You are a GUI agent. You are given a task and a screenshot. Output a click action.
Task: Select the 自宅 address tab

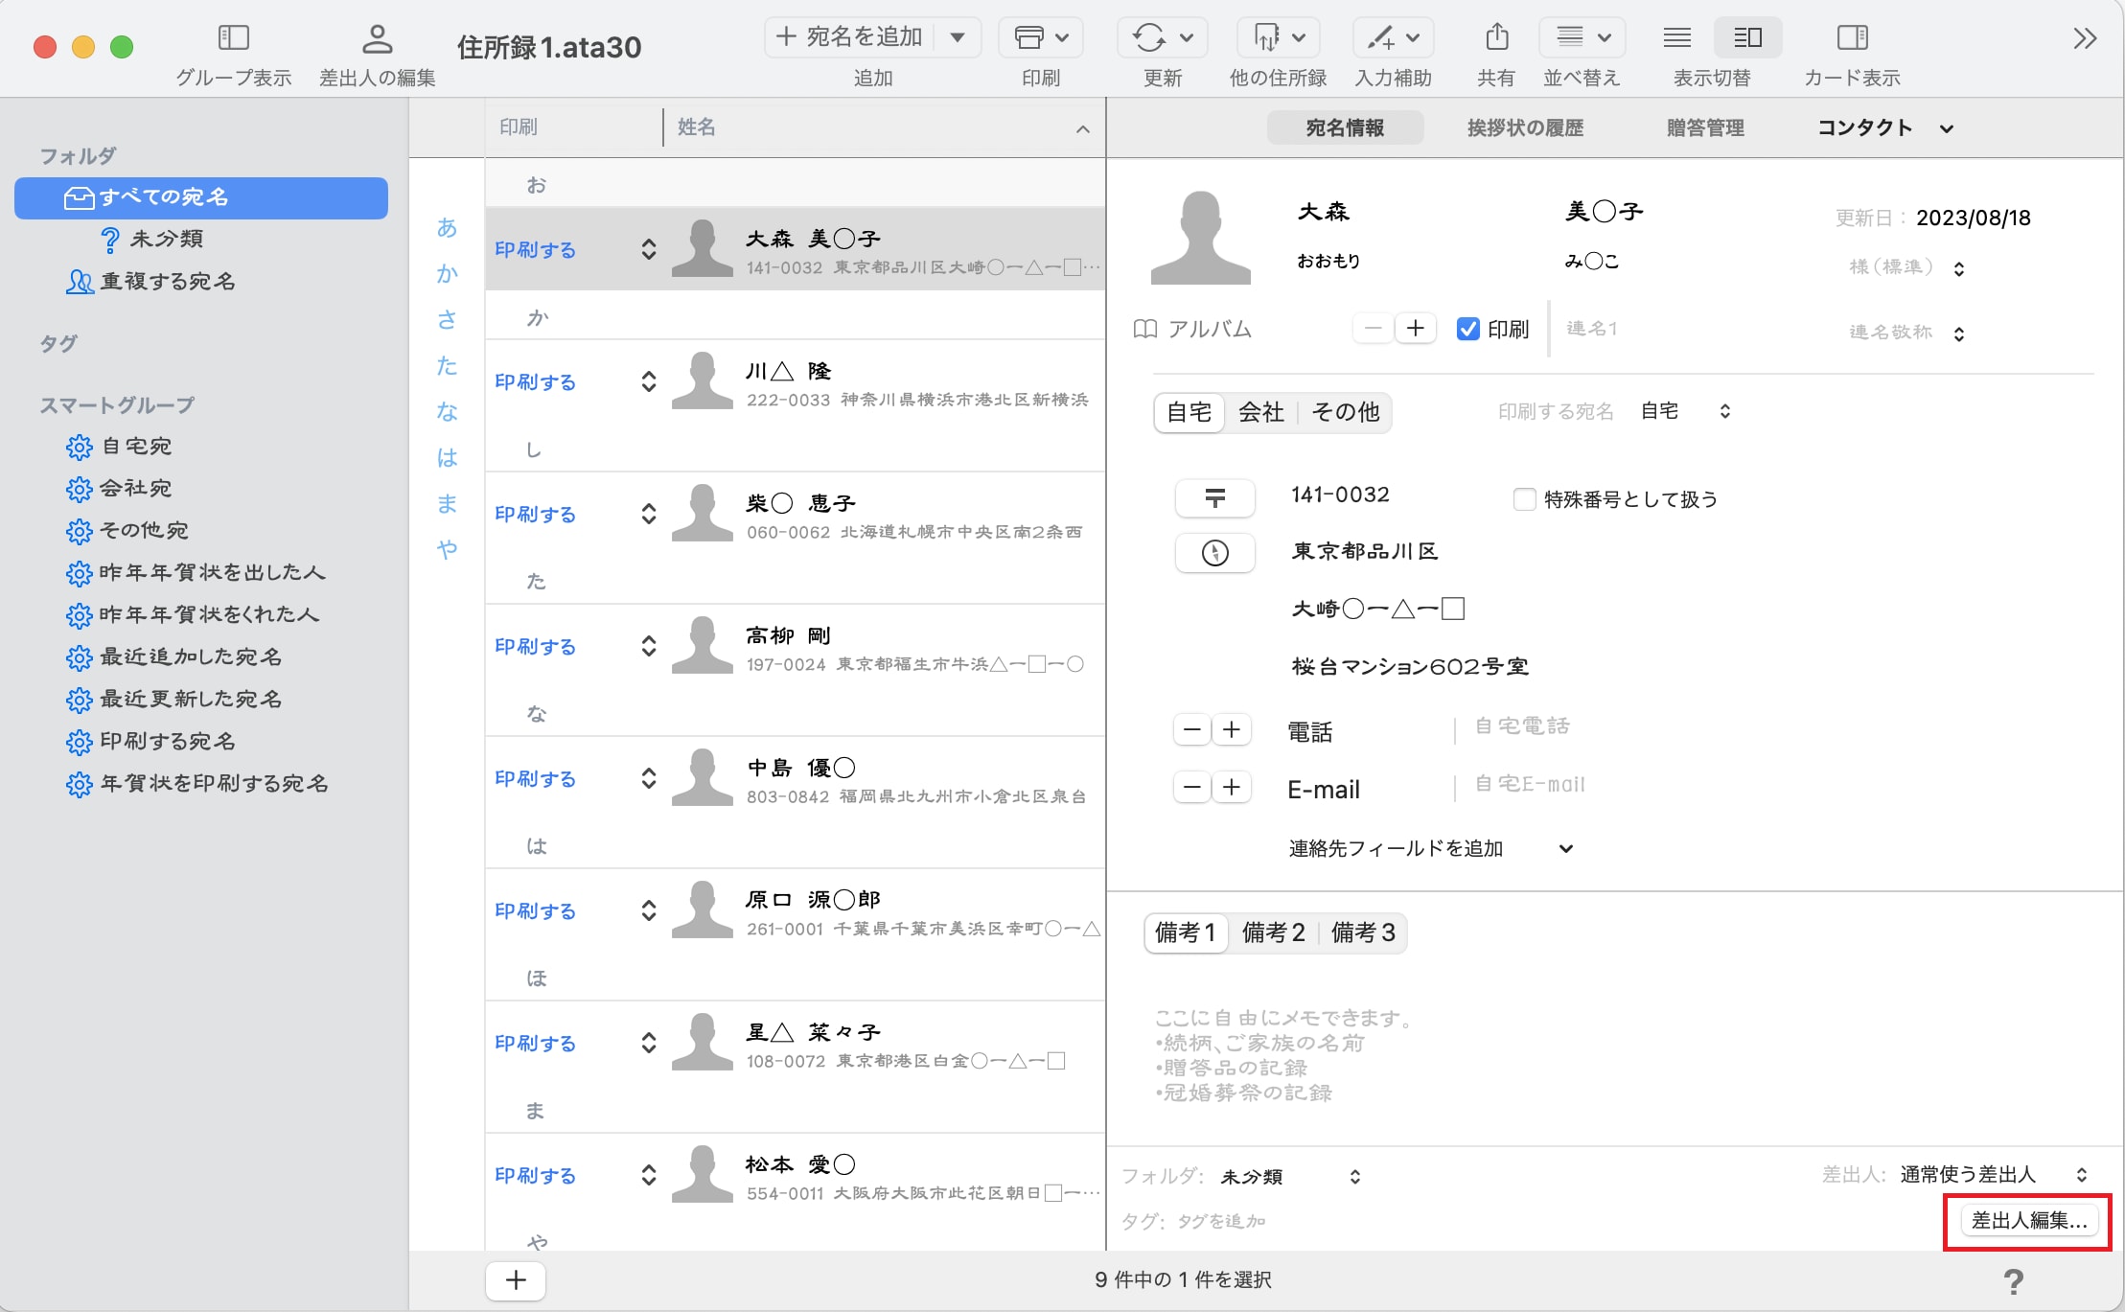coord(1190,412)
